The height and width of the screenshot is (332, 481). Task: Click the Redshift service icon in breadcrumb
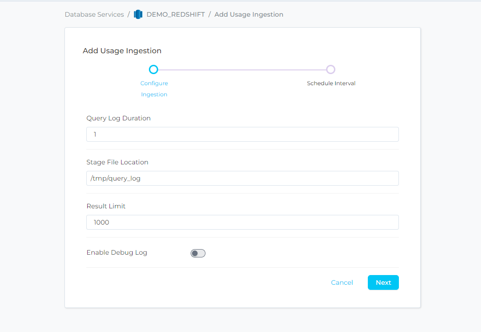[138, 14]
